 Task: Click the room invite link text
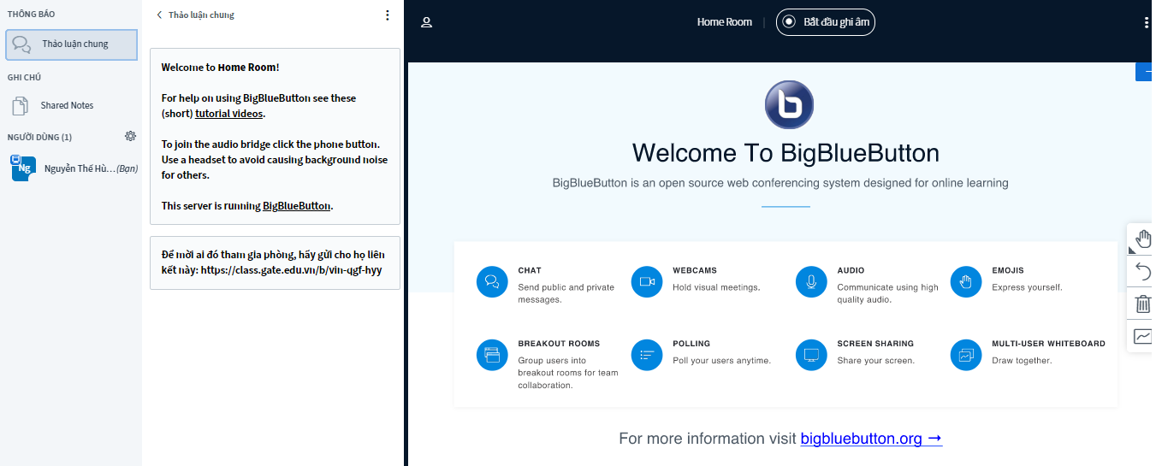pos(291,269)
